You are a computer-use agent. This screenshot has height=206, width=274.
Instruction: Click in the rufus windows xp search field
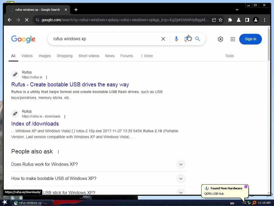105,39
